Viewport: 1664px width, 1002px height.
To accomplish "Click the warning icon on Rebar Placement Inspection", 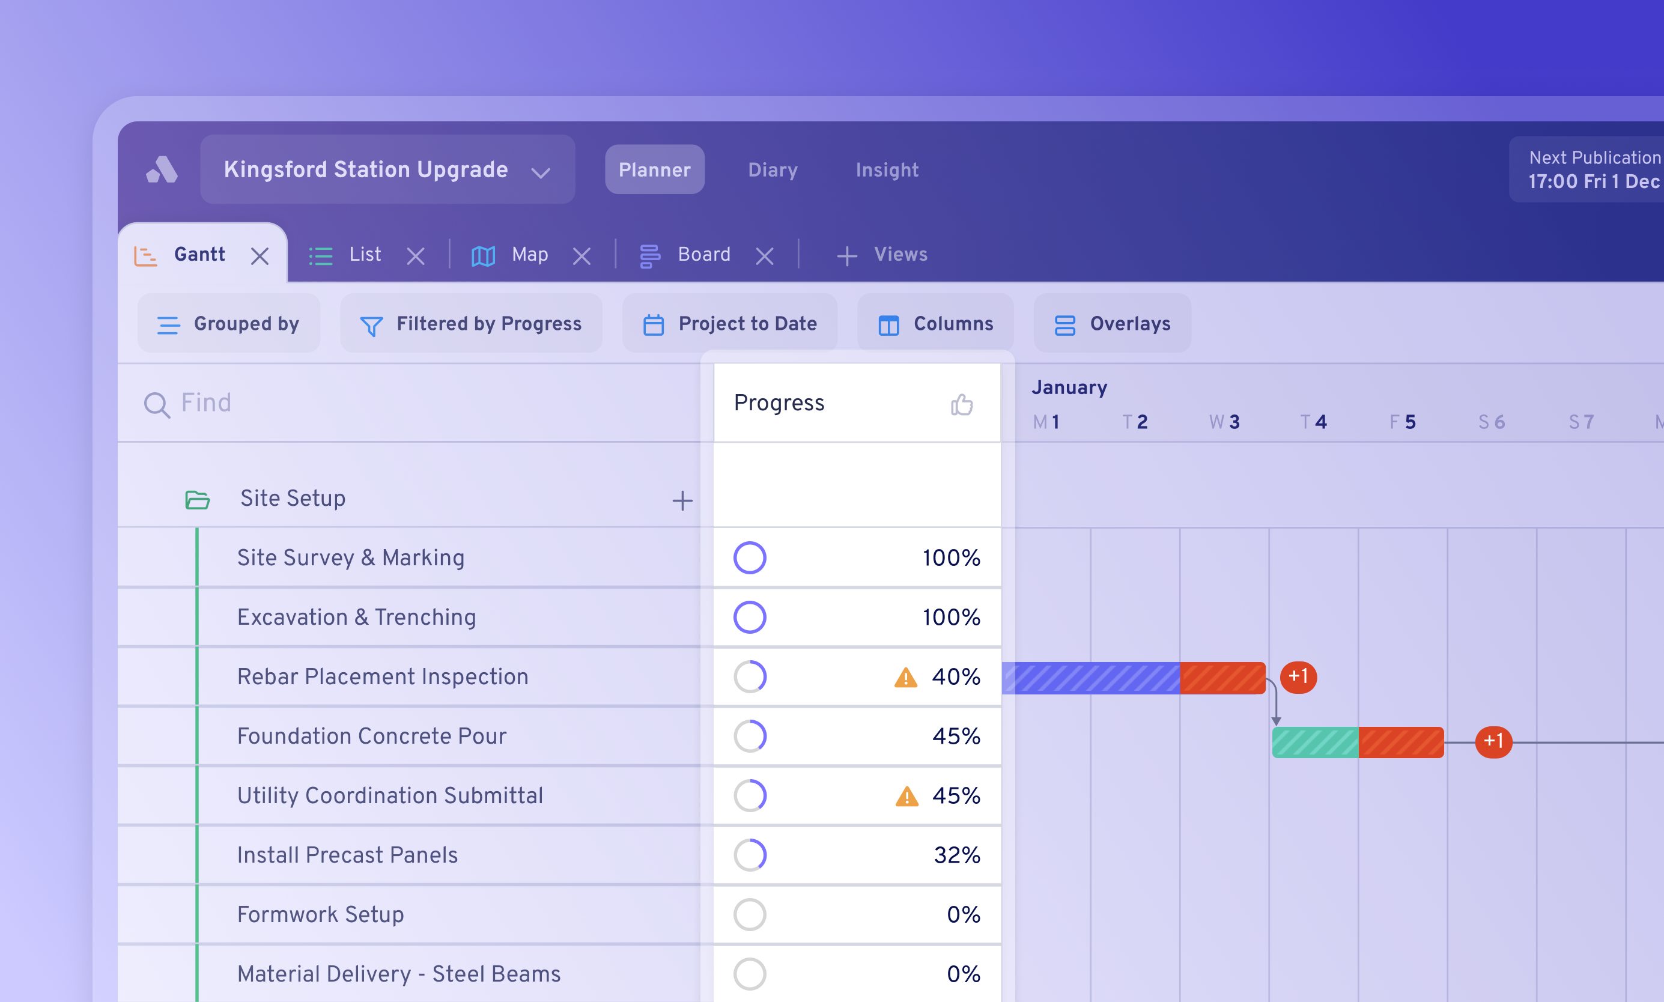I will point(906,677).
